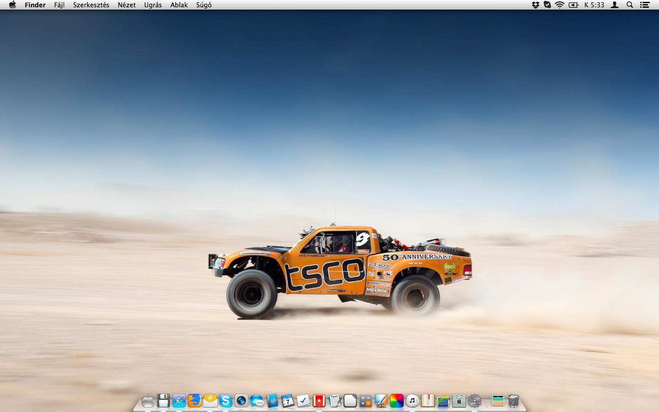Open Messages chat bubbles in Dock
The height and width of the screenshot is (412, 659).
257,401
